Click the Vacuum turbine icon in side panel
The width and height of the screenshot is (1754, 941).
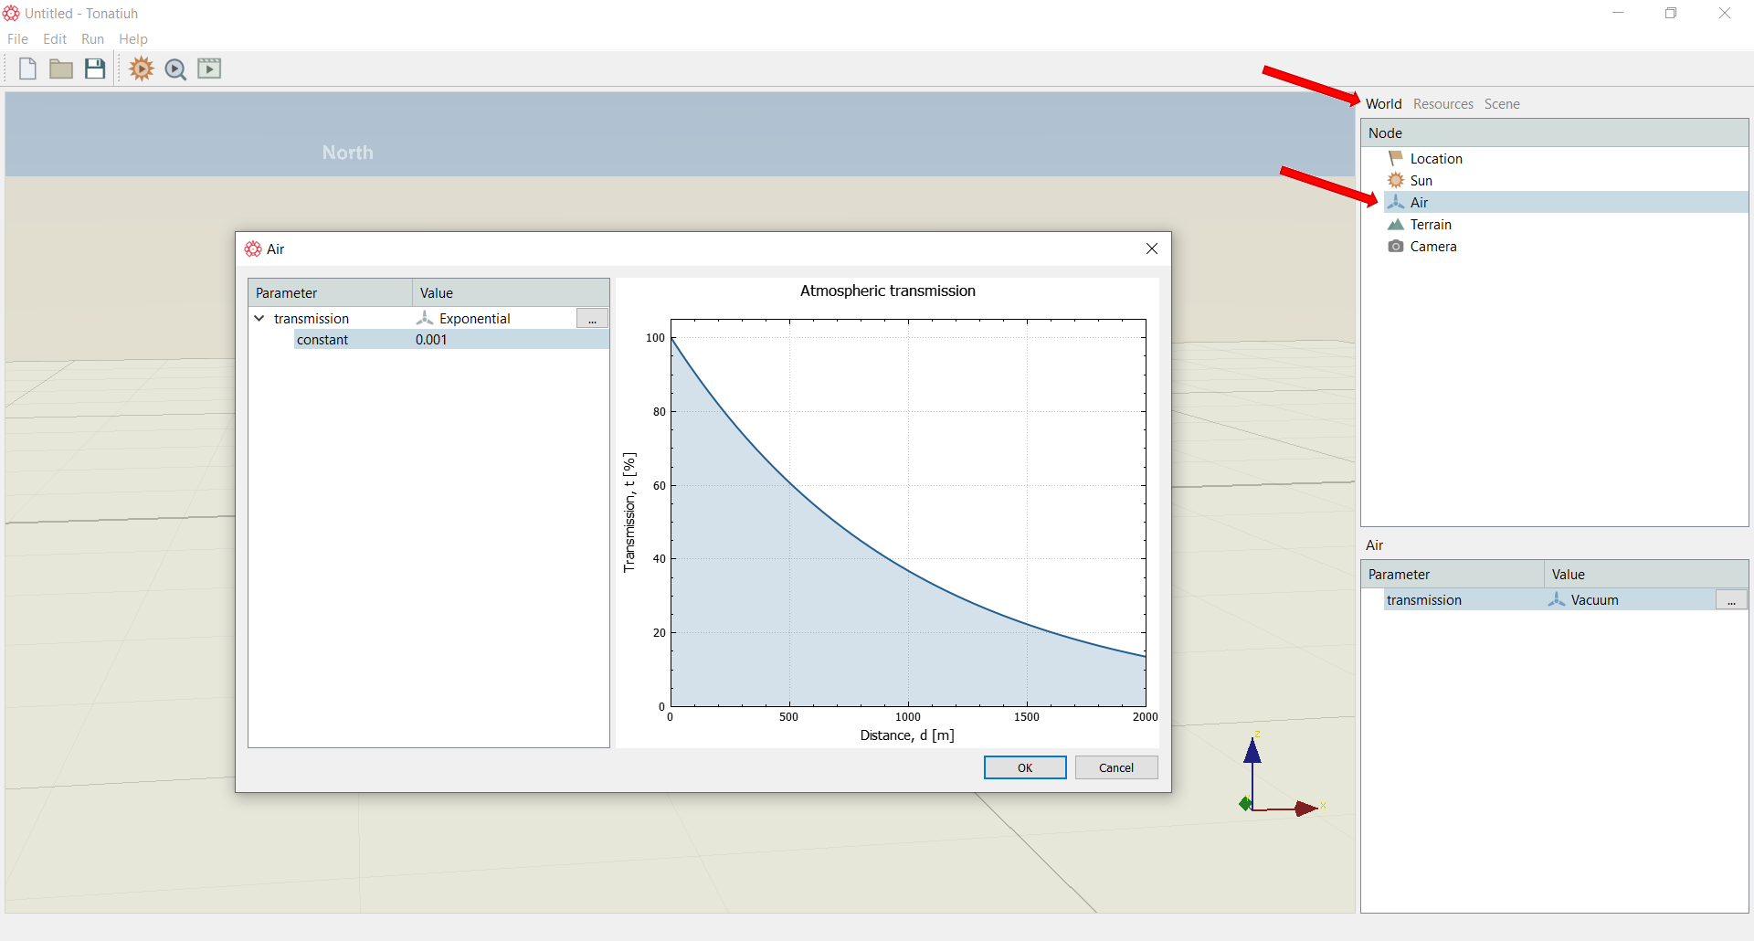pos(1557,599)
